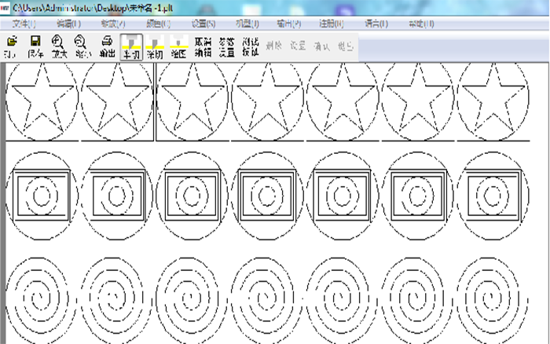Open the 编辑 (Edit) menu
This screenshot has width=550, height=344.
coord(69,24)
